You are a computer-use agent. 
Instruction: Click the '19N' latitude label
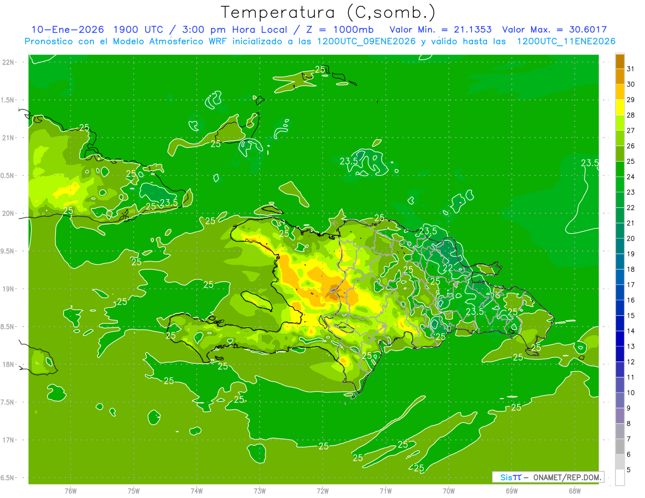(8, 288)
